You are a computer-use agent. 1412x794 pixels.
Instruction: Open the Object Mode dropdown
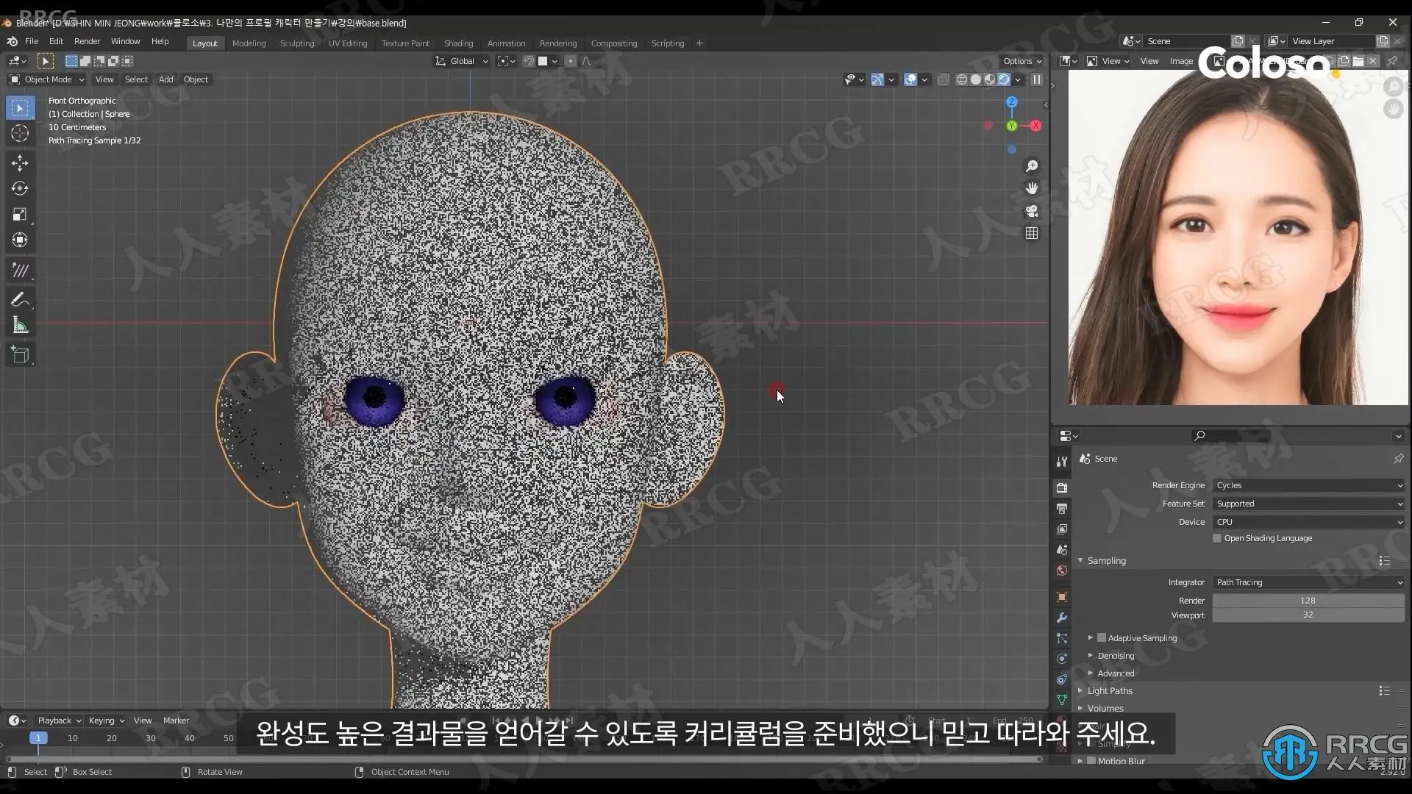pyautogui.click(x=47, y=79)
